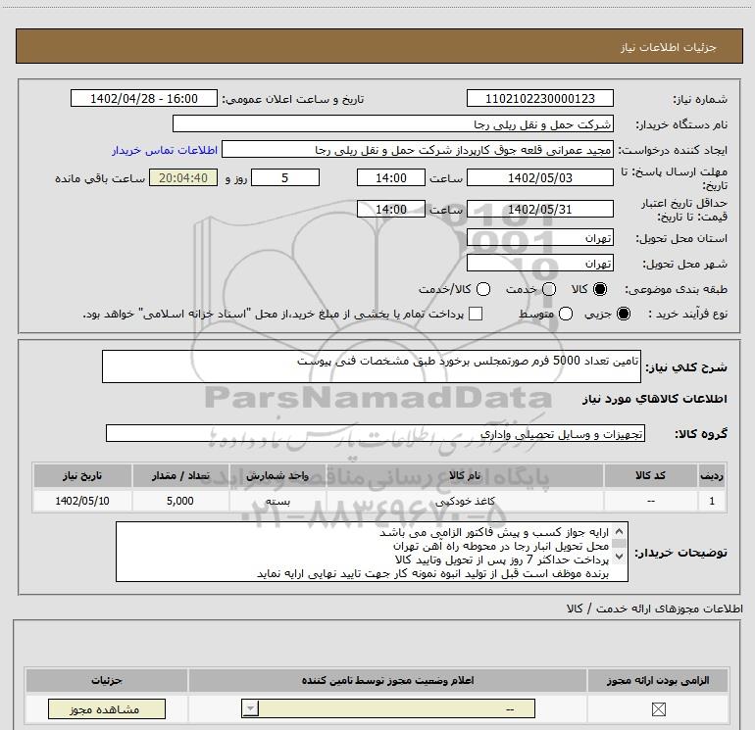755x730 pixels.
Task: Click the ایجاد کننده درخواست field
Action: click(418, 150)
